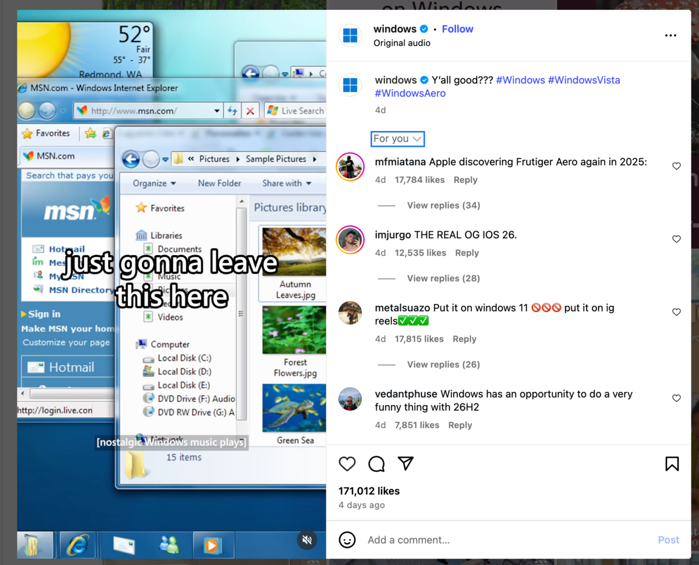Select the IE address bar dropdown arrow in video
This screenshot has height=565, width=699.
point(217,111)
